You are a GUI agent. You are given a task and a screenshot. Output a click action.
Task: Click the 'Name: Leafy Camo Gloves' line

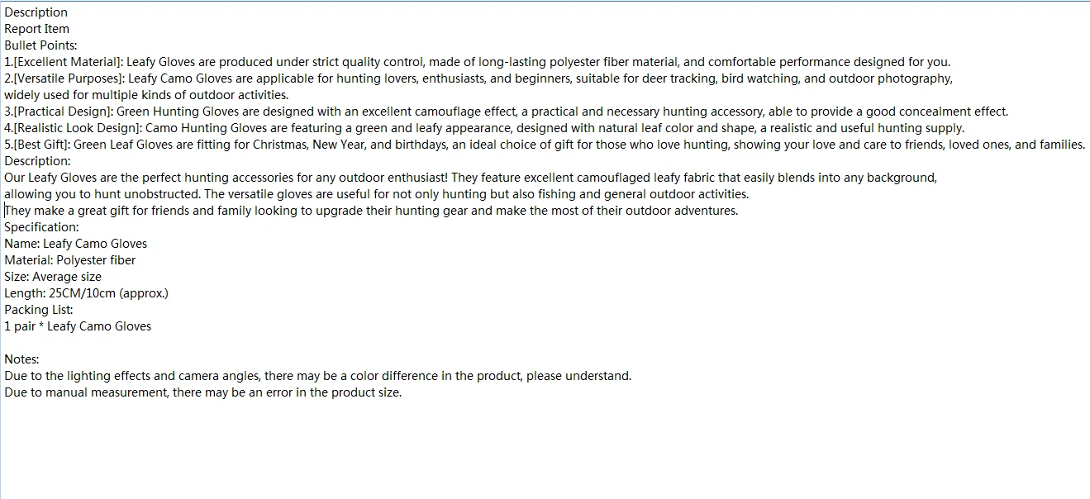click(x=75, y=244)
